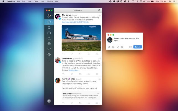Open the Apple menu

[x=3, y=1]
